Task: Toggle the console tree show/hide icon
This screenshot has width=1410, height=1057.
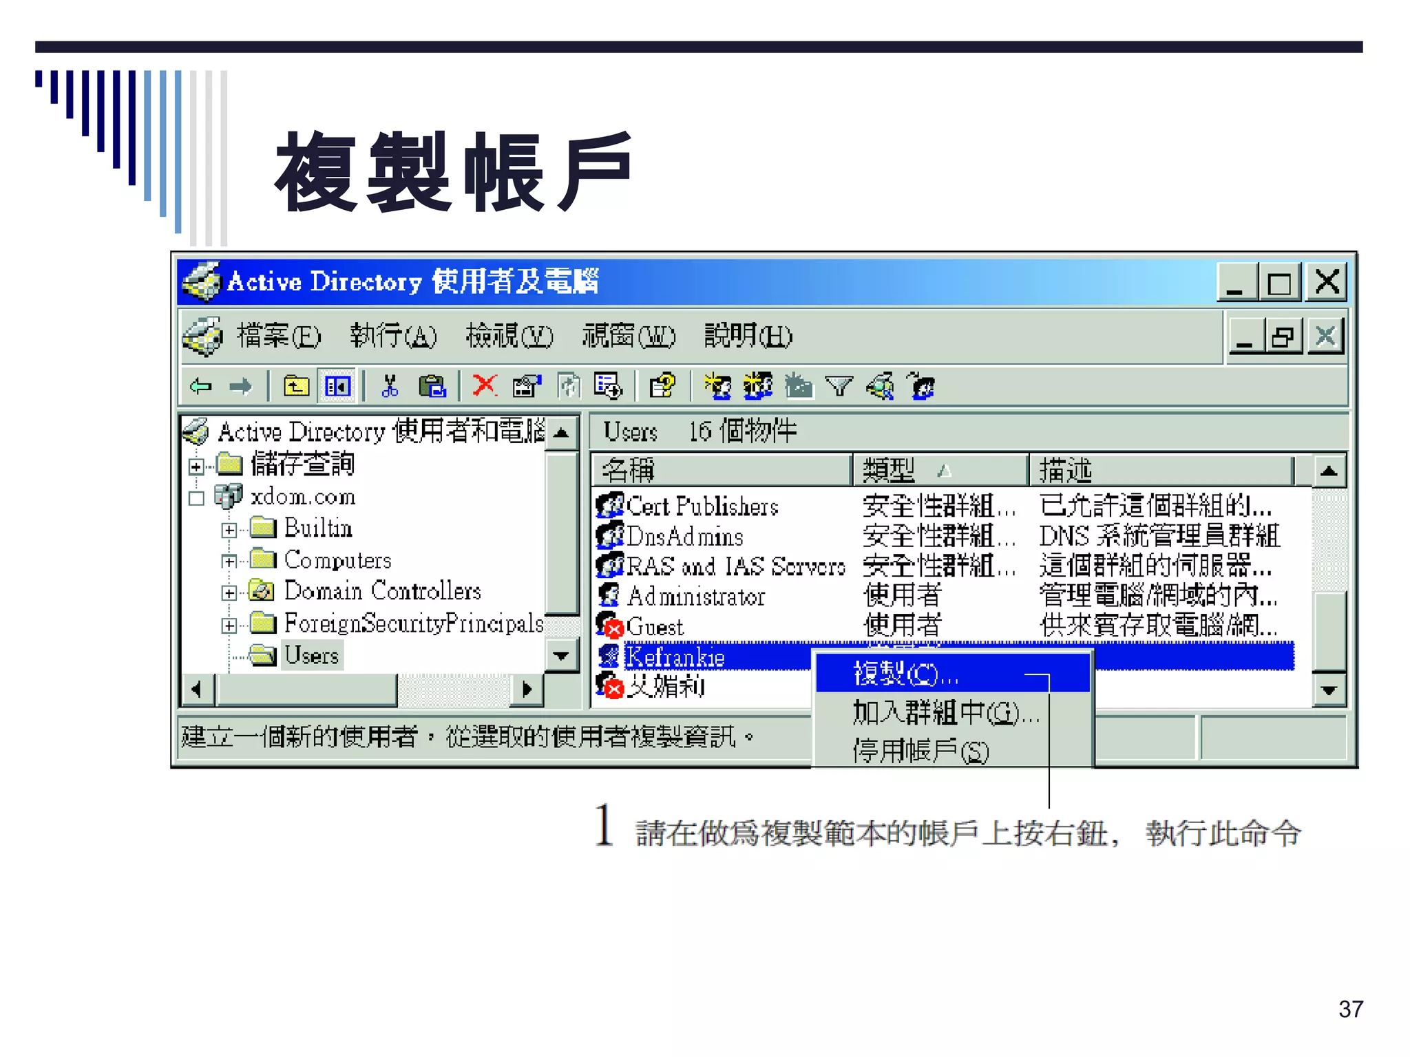Action: 337,387
